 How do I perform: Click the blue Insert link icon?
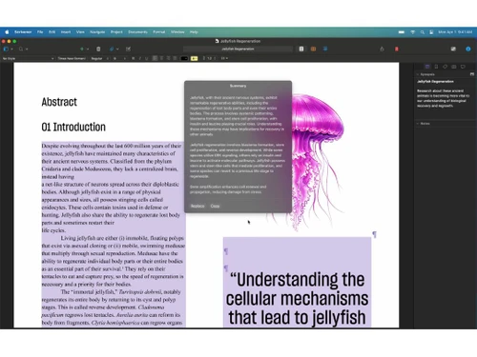pos(112,50)
